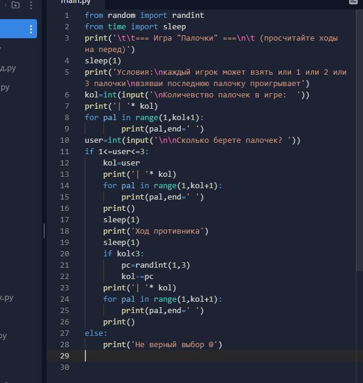Click the sidebar divider handle beside the editor

(x=44, y=231)
